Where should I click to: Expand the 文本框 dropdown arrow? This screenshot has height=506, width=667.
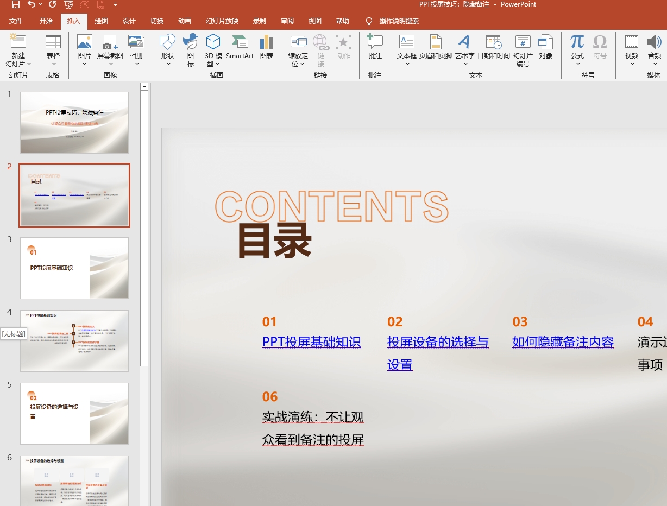point(407,64)
